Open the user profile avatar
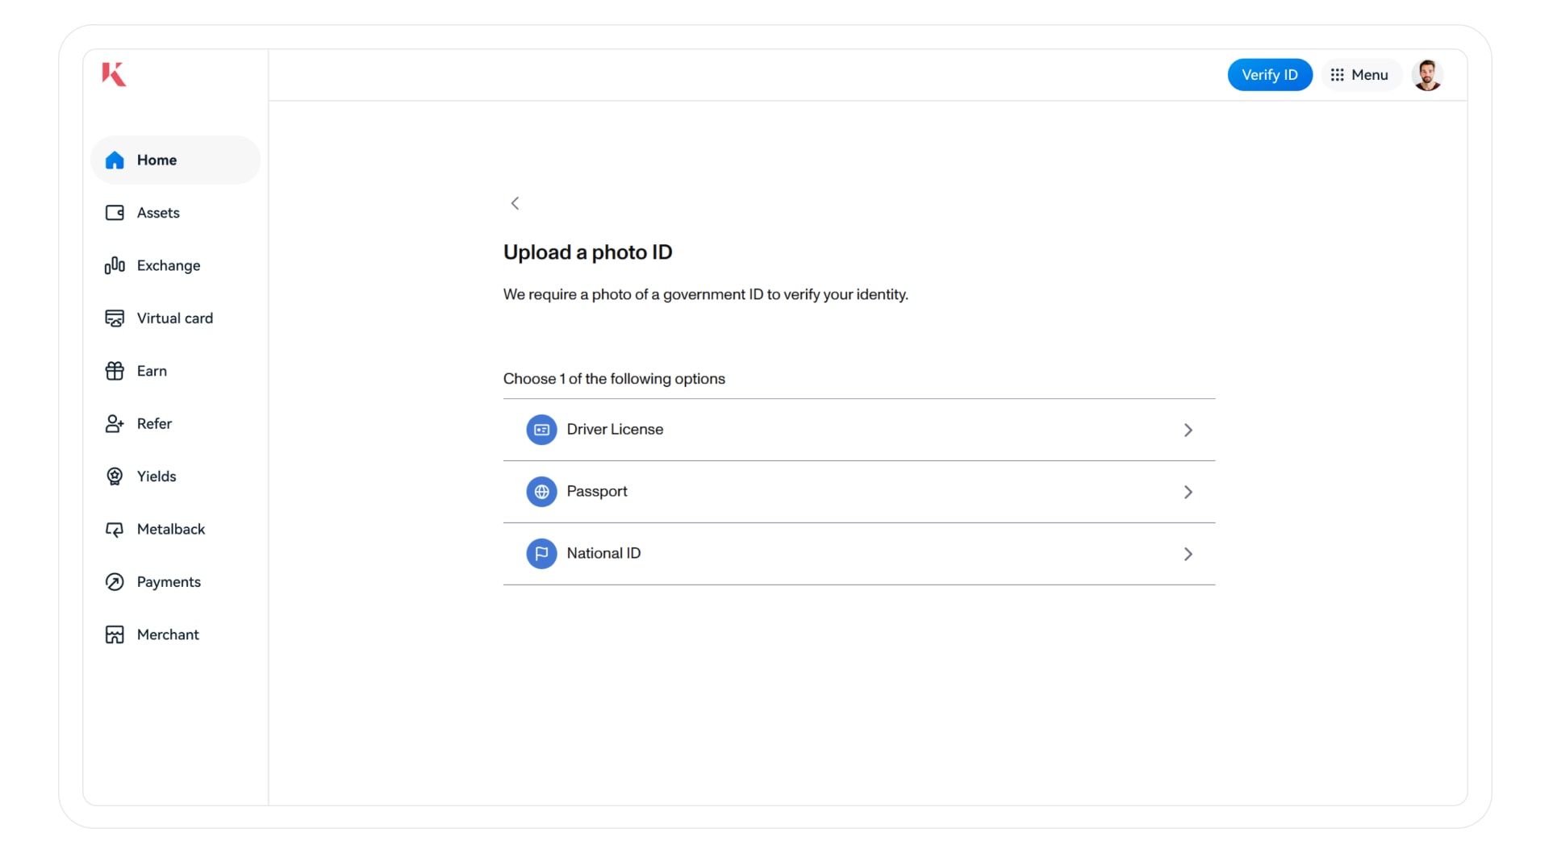The width and height of the screenshot is (1549, 853). tap(1427, 75)
